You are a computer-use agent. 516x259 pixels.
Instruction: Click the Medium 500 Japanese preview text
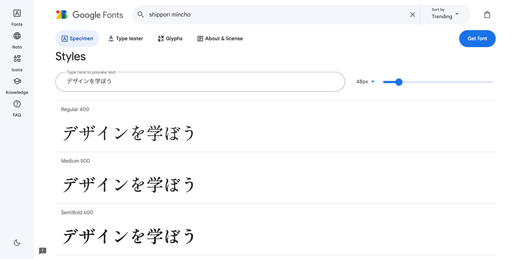(129, 185)
